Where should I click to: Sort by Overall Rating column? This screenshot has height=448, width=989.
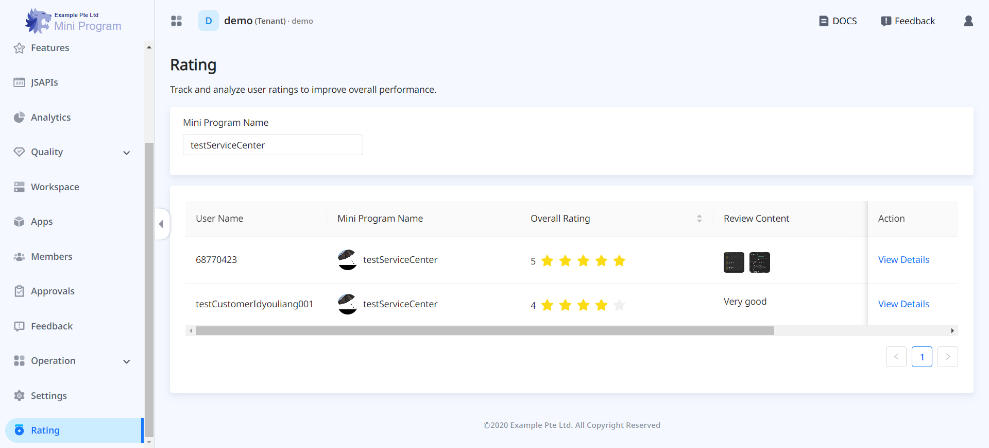[699, 219]
